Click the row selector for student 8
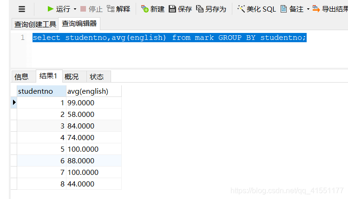 (14, 184)
